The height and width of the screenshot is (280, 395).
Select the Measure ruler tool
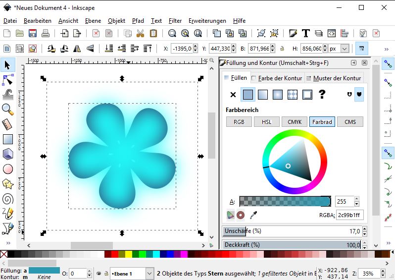[8, 124]
